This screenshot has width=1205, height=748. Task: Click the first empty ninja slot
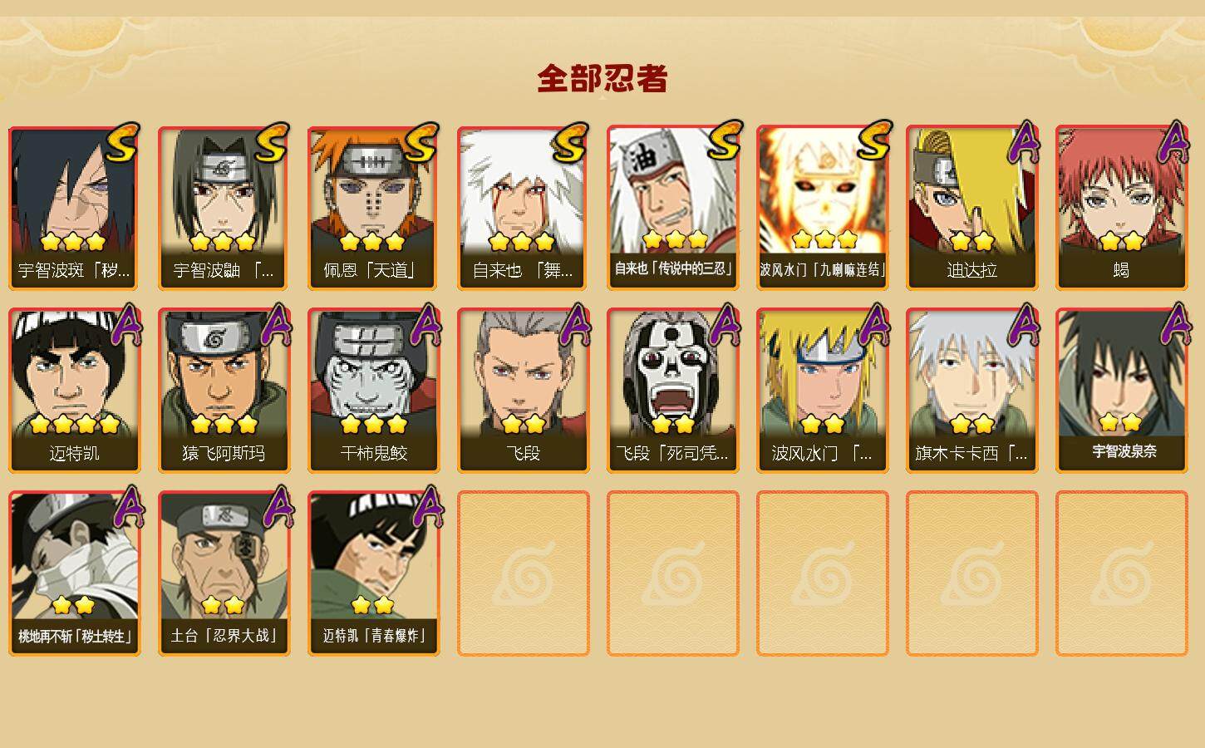point(523,573)
